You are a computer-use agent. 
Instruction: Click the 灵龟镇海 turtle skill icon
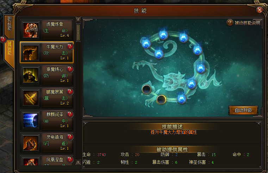point(30,143)
